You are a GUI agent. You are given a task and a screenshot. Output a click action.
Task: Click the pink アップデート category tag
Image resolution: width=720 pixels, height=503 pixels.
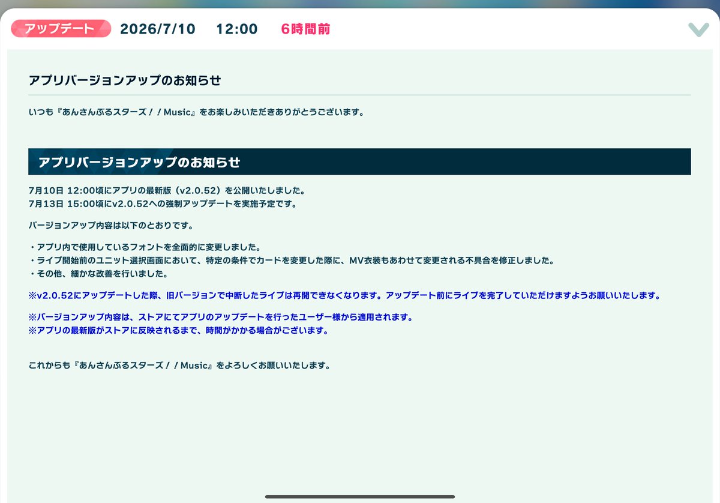pos(61,29)
